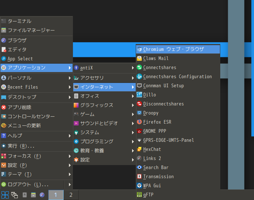Expand the Recent Files submenu arrow
Viewport: 254px width, 200px height.
click(70, 87)
